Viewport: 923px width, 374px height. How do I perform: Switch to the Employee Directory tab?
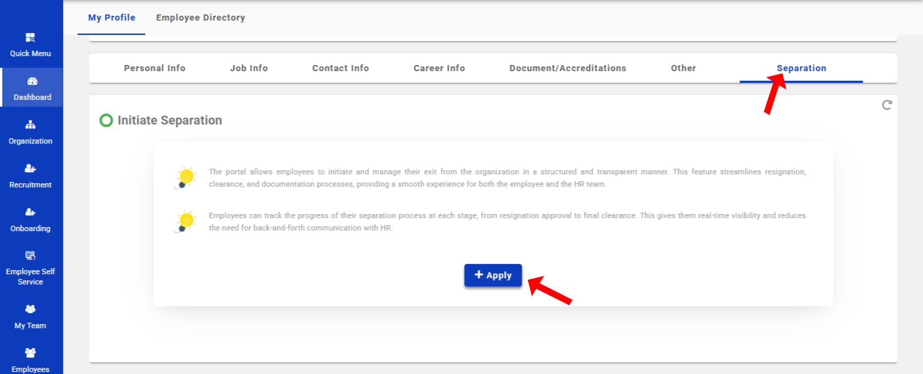pyautogui.click(x=200, y=18)
